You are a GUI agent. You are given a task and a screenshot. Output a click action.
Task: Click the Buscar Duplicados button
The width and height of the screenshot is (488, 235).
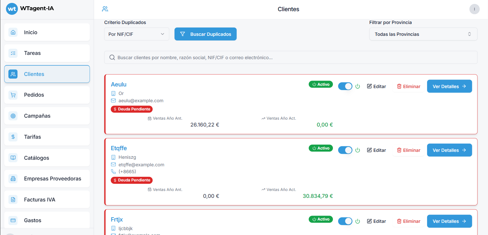pyautogui.click(x=205, y=34)
